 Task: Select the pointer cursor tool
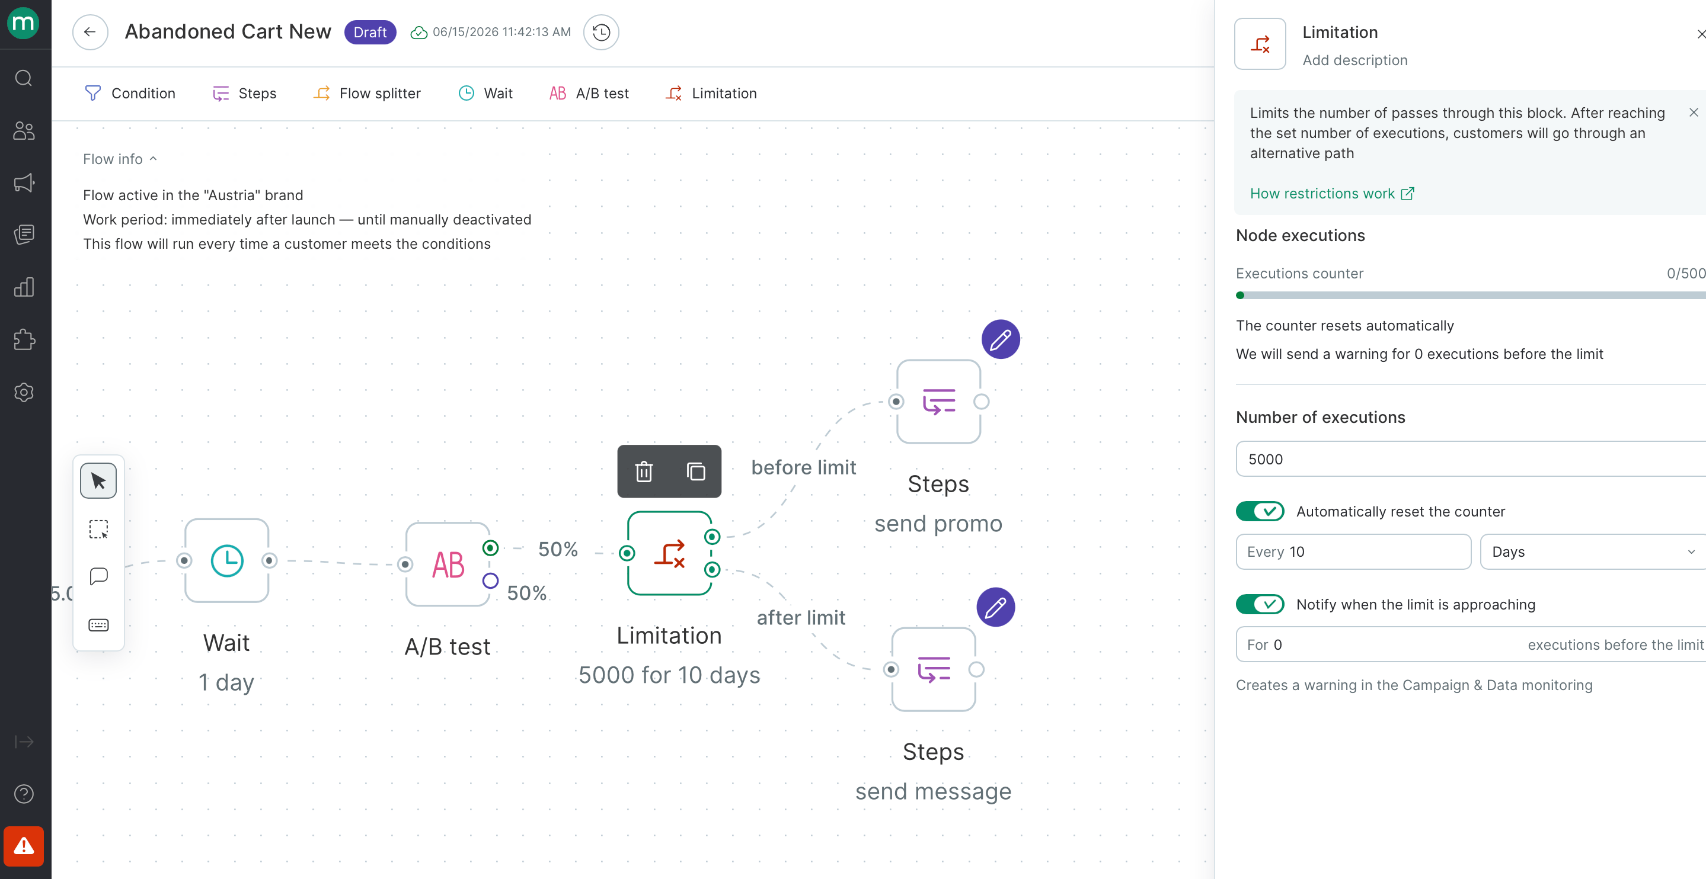coord(98,480)
